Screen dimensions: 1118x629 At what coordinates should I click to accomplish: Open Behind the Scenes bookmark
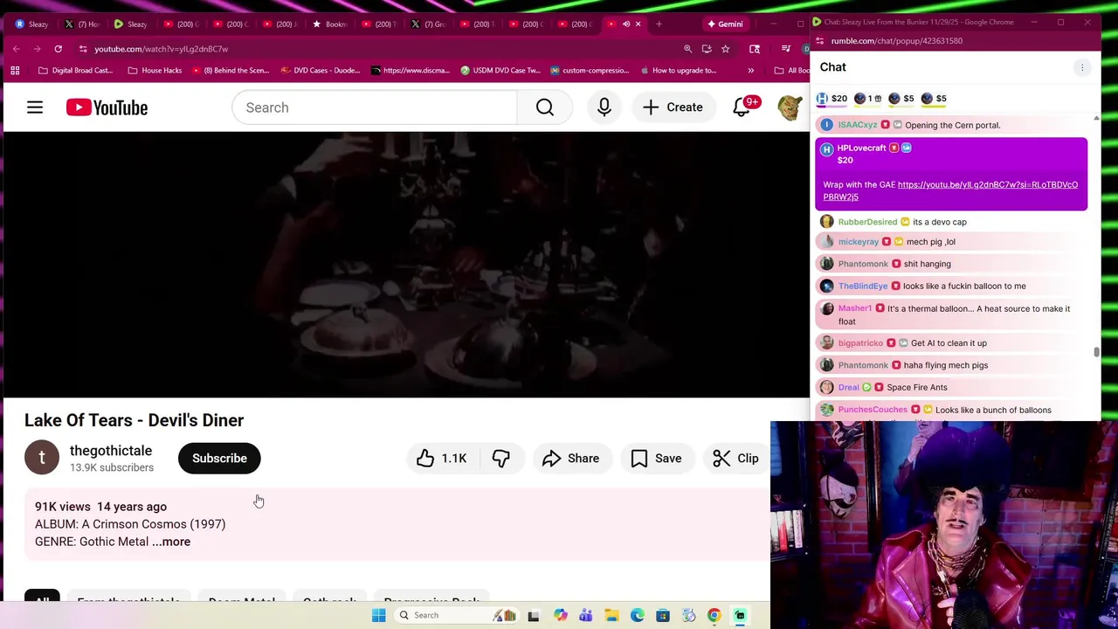(231, 71)
